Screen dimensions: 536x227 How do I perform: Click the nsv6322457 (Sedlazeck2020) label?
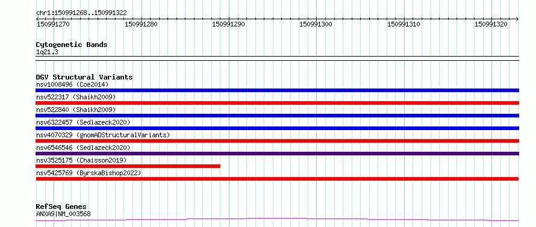click(x=83, y=122)
